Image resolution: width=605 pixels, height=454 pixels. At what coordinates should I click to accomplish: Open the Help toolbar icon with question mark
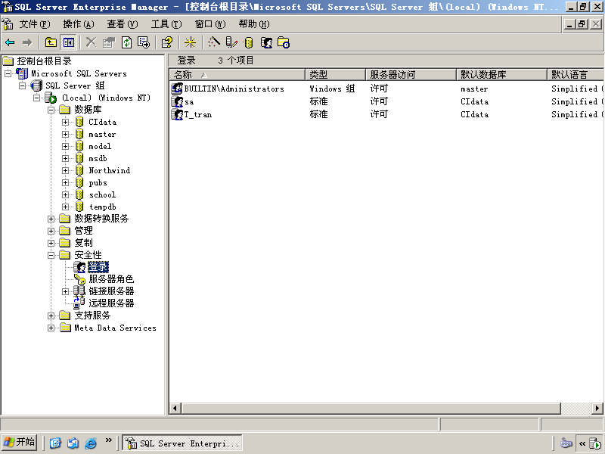coord(167,42)
